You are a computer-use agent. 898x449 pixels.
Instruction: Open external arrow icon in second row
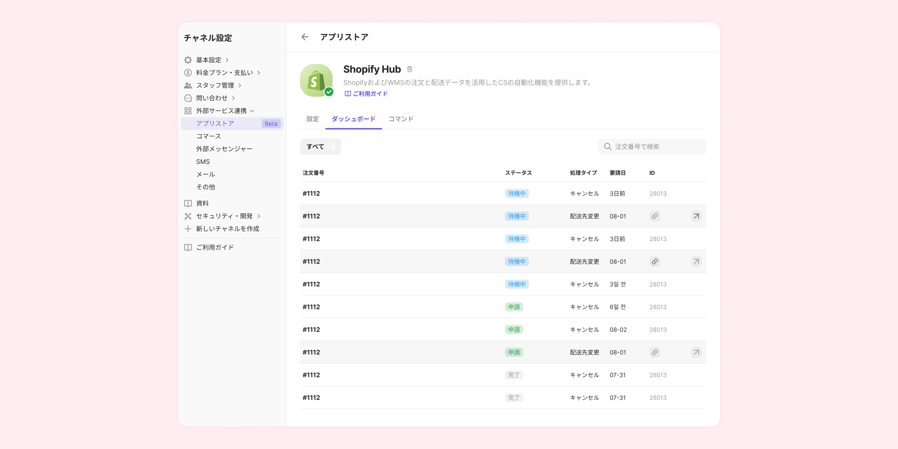pos(696,216)
